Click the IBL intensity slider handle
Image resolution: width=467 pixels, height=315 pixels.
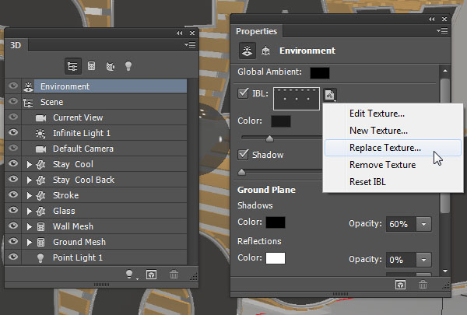point(269,138)
